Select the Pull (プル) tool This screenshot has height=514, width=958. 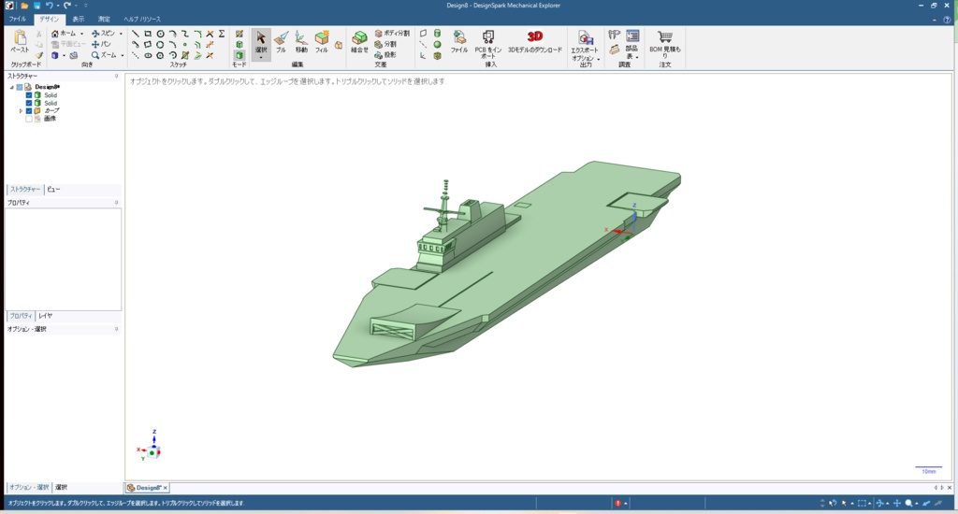tap(281, 42)
